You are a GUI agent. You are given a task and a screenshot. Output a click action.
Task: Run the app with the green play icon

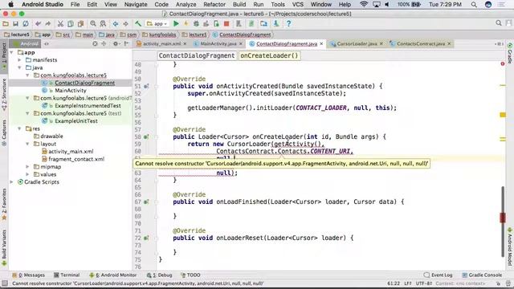176,23
